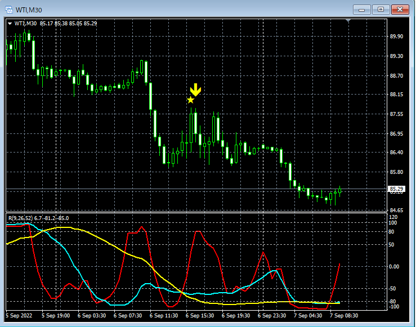
Task: Click the 86.95 price scale label
Action: tap(396, 133)
